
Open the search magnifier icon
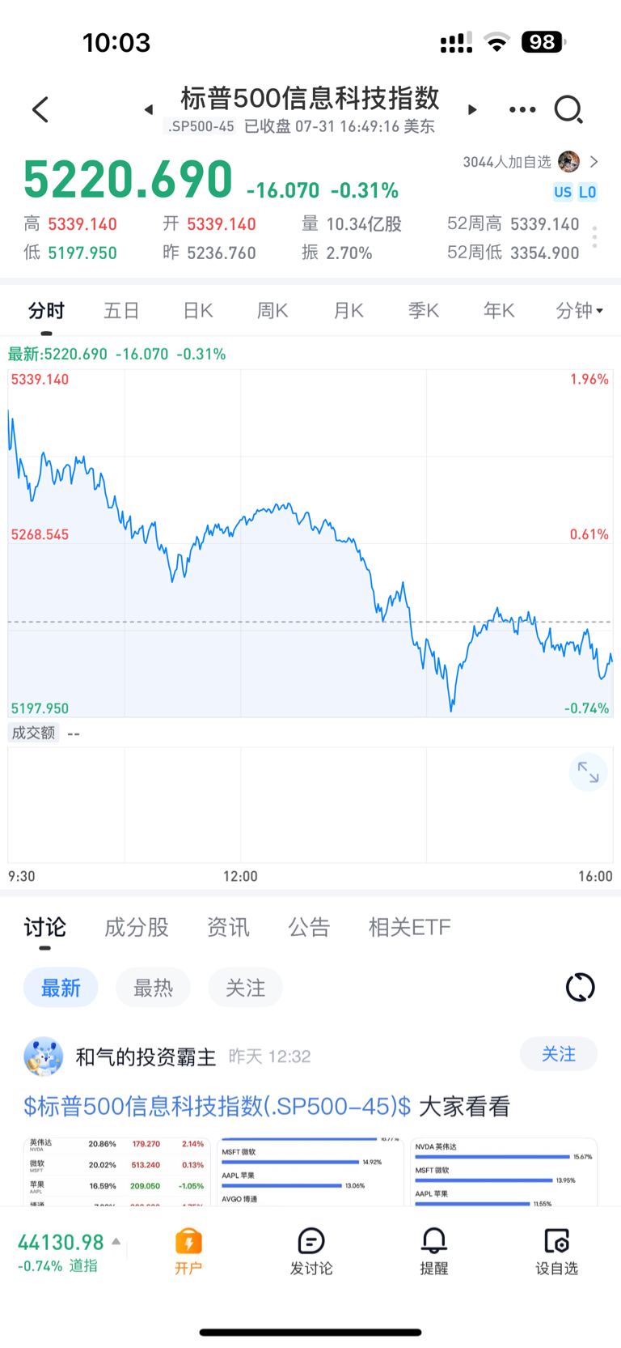click(568, 109)
